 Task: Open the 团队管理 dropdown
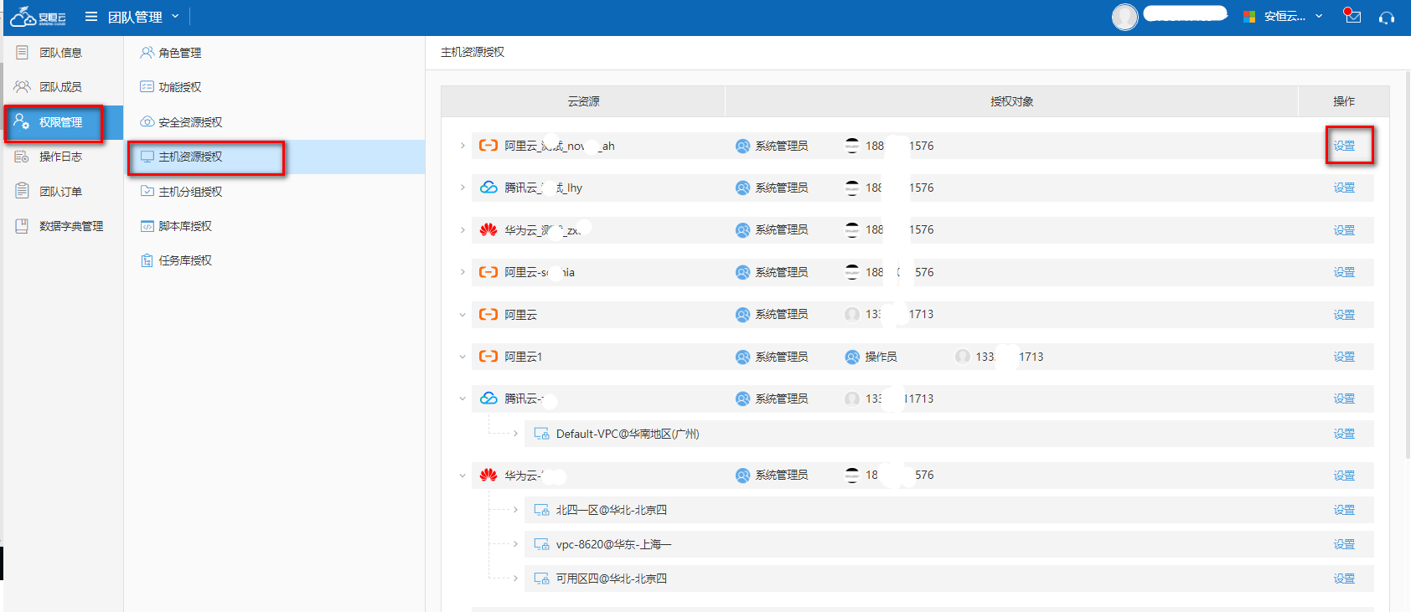[143, 17]
